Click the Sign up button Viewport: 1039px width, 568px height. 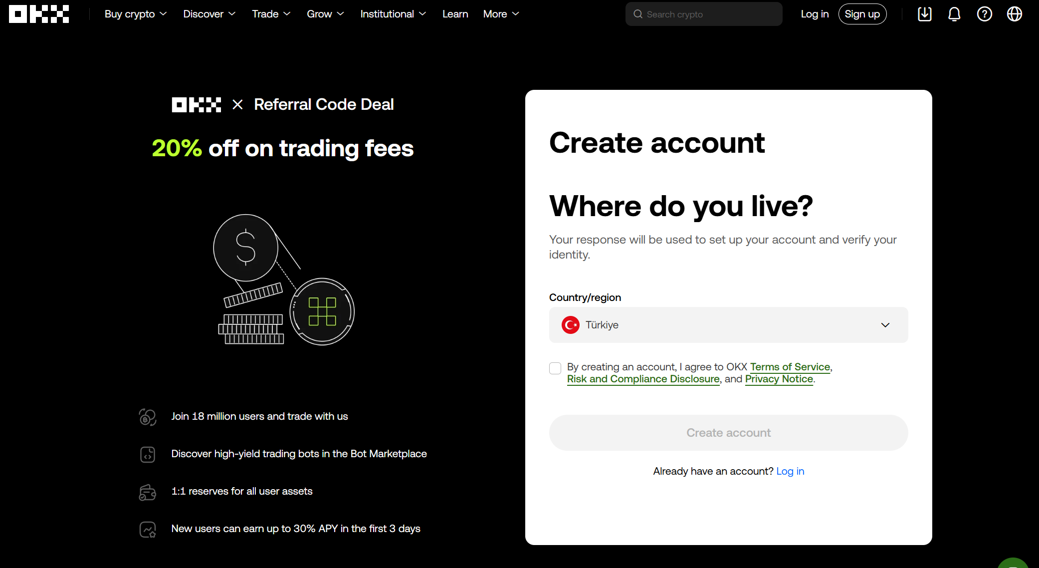point(862,14)
